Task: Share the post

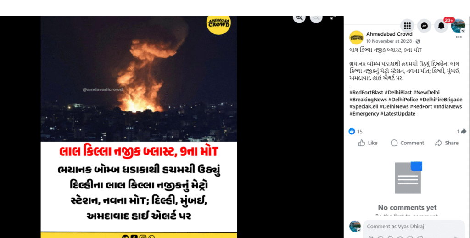Action: [447, 143]
